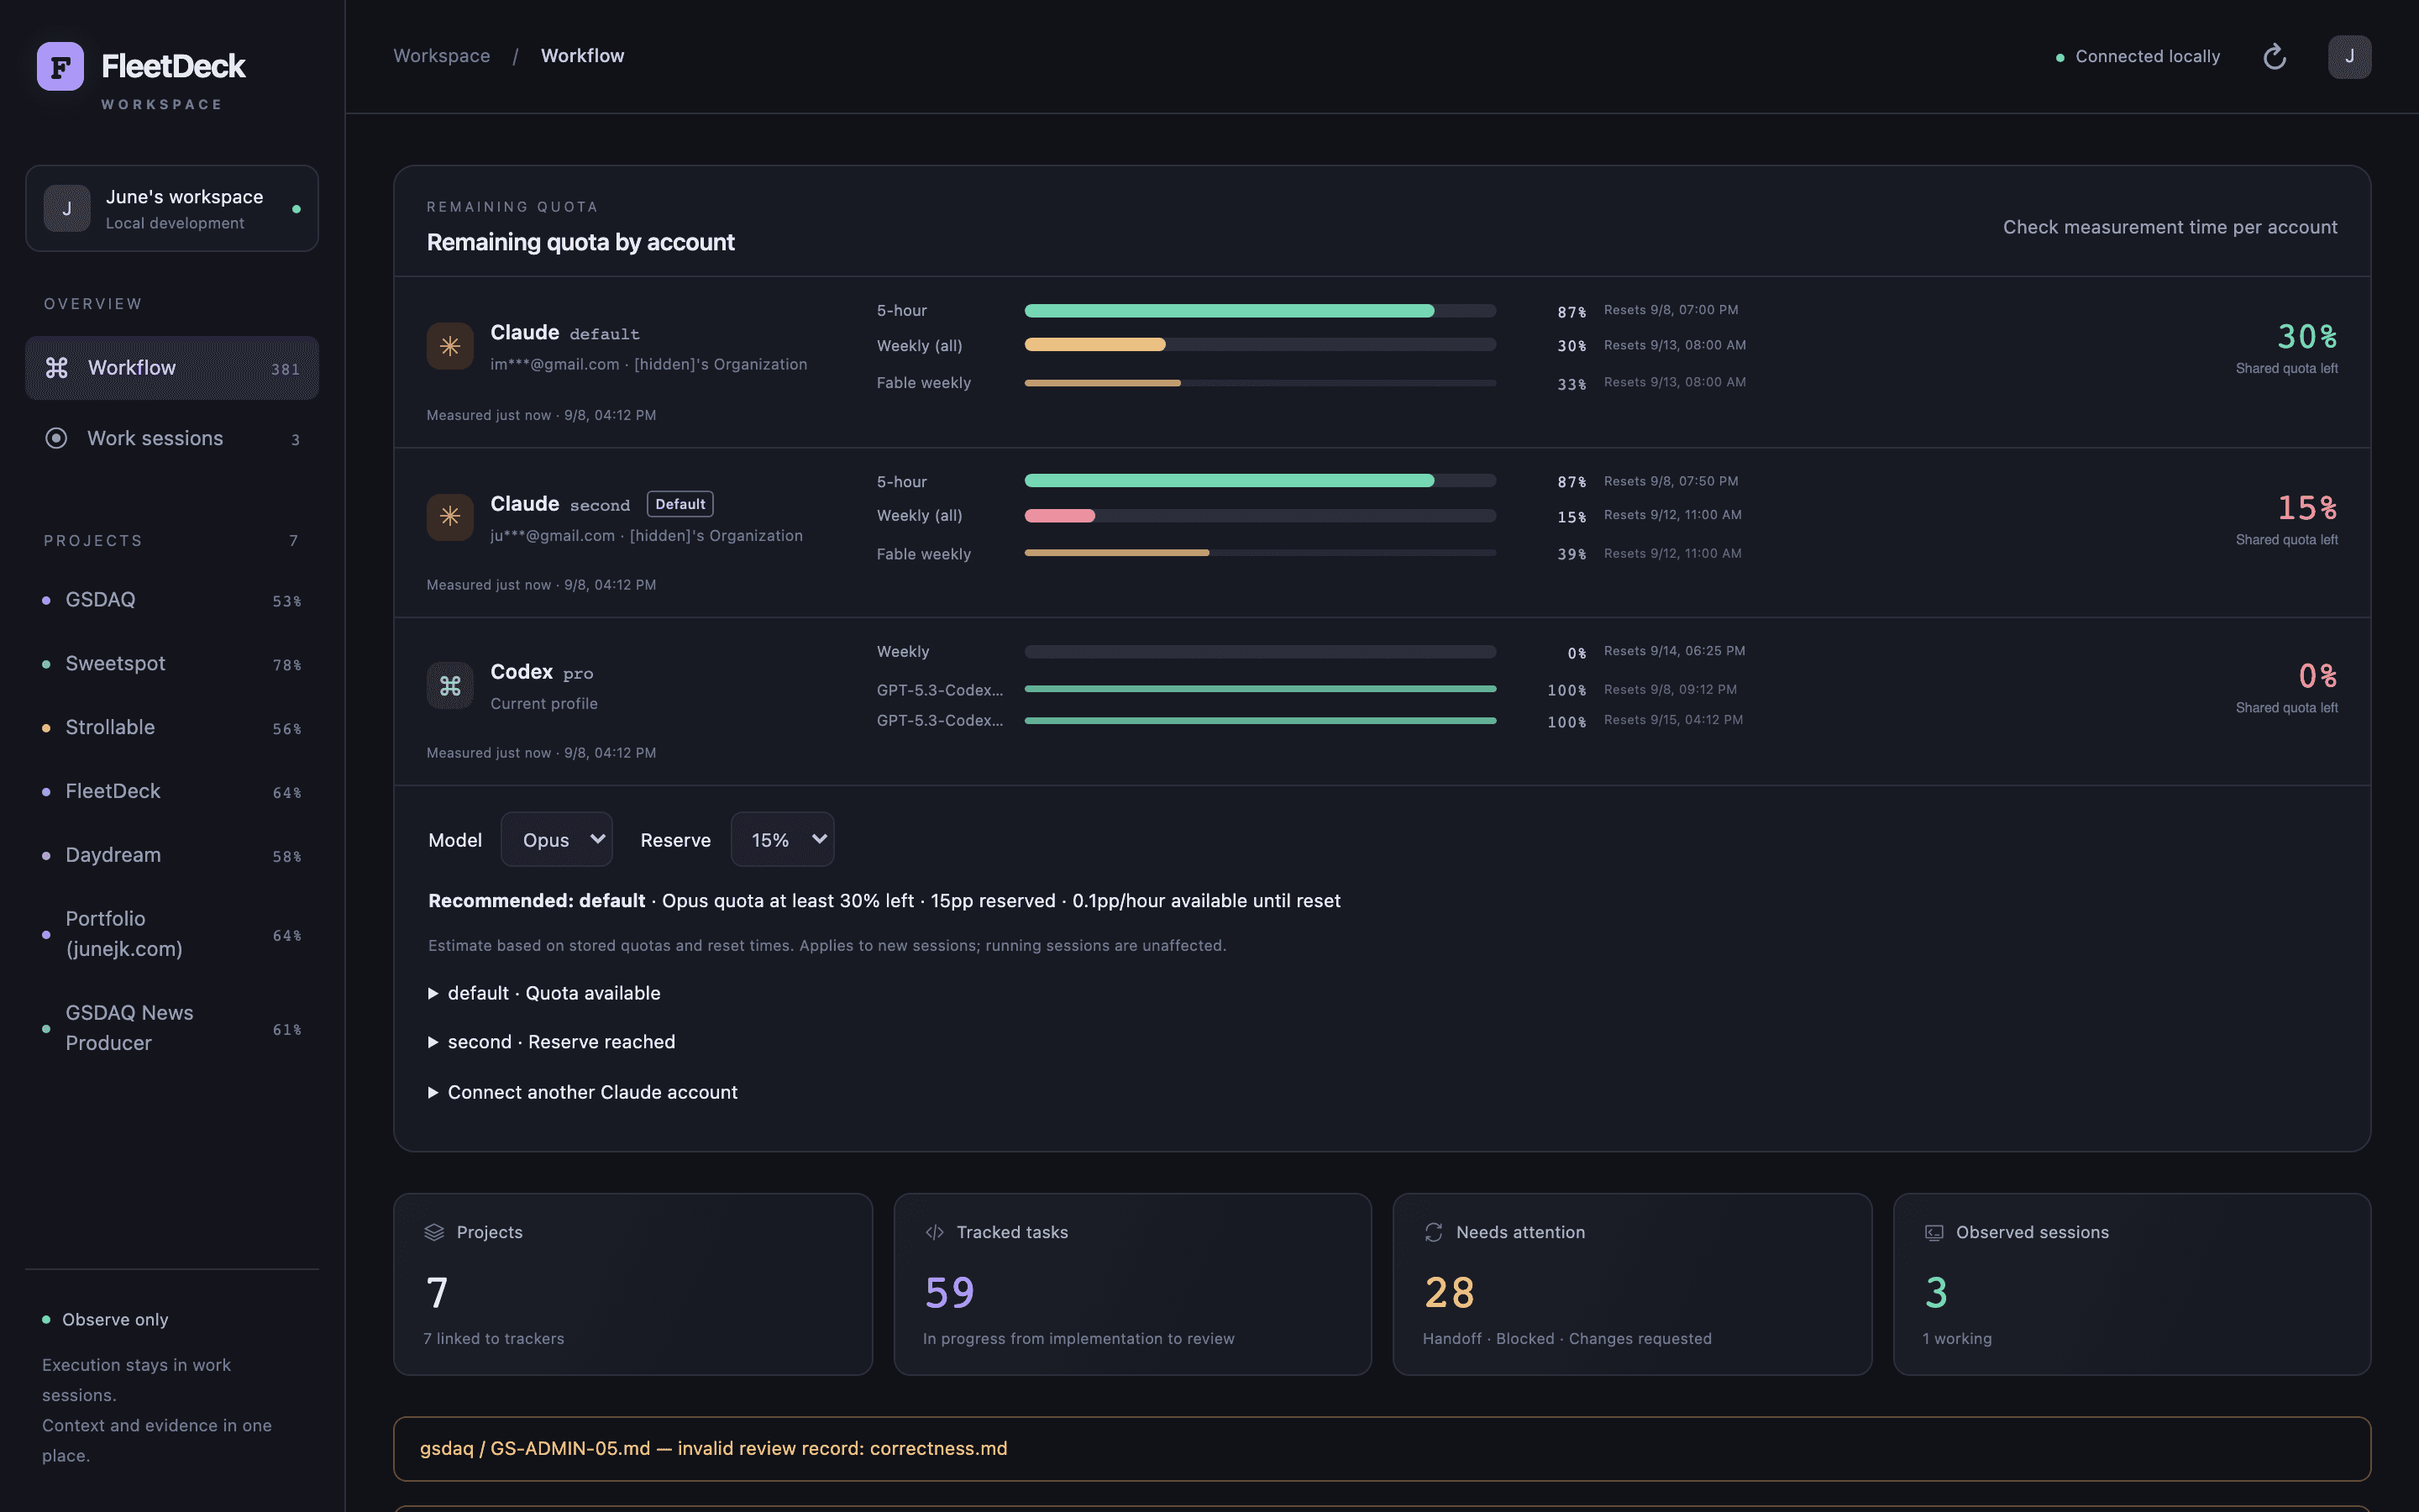Click 'Observe only' status in the sidebar
2419x1512 pixels.
click(x=115, y=1320)
